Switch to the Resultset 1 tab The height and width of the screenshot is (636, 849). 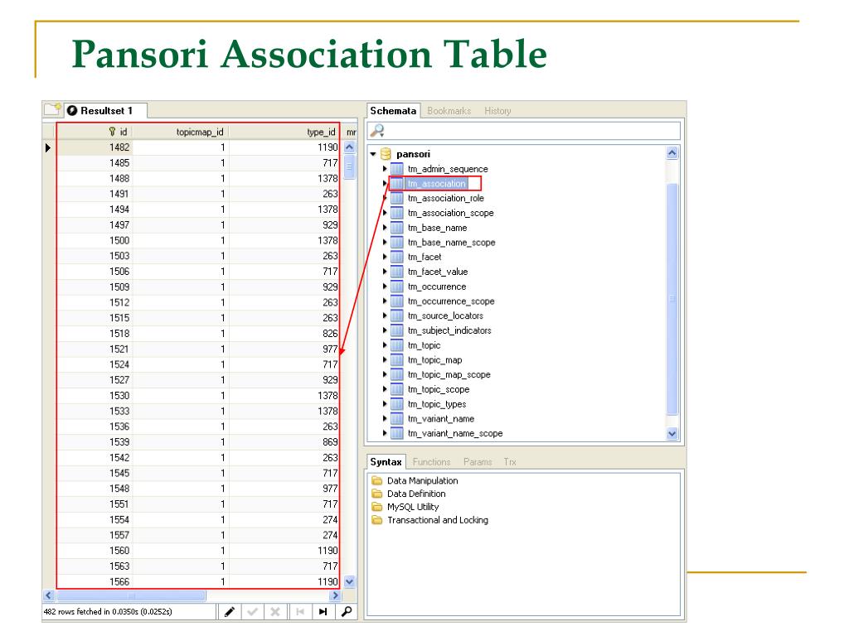[x=105, y=110]
